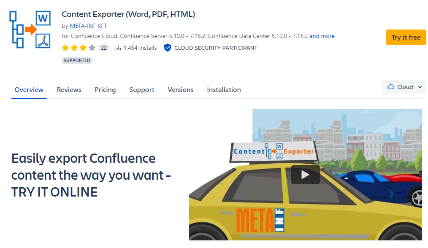428x248 pixels.
Task: Click the installs download icon
Action: point(118,48)
